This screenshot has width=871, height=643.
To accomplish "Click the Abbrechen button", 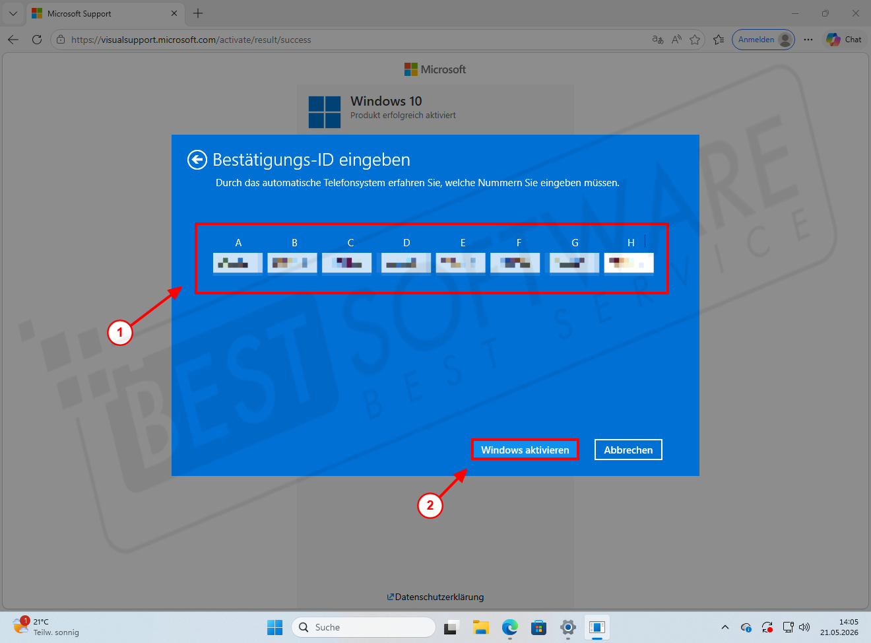I will pyautogui.click(x=628, y=450).
